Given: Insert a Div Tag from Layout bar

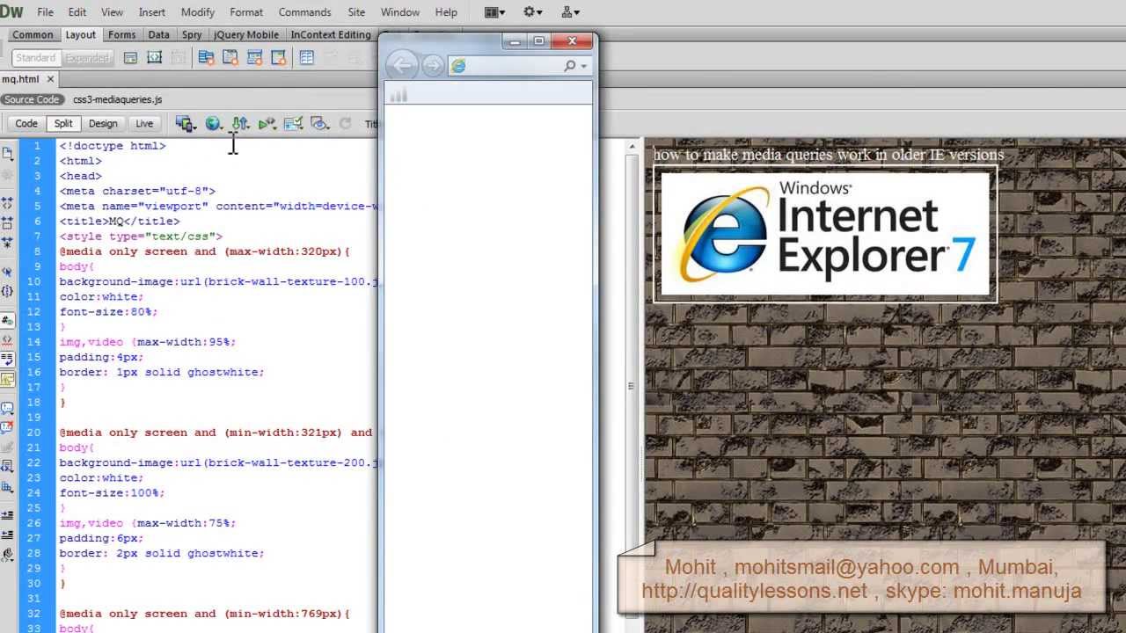Looking at the screenshot, I should pos(130,58).
